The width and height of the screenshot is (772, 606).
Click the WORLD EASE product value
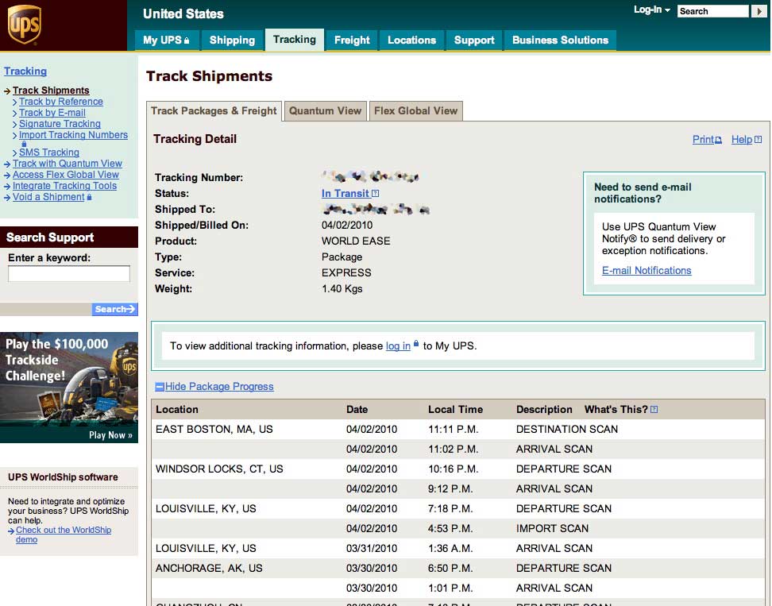(356, 241)
